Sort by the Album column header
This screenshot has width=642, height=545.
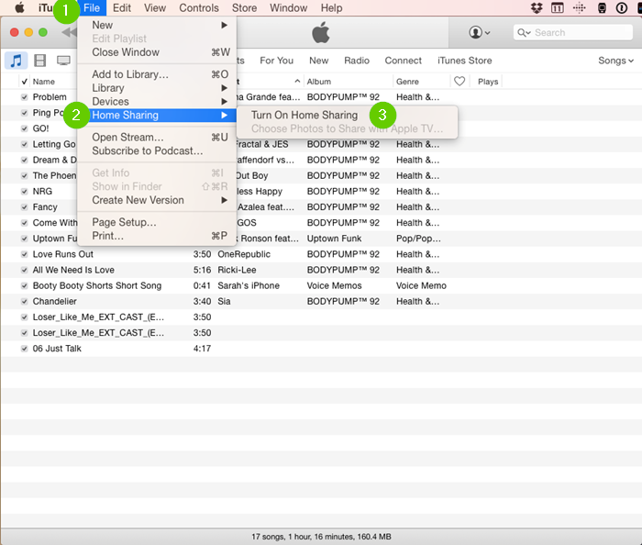[319, 82]
